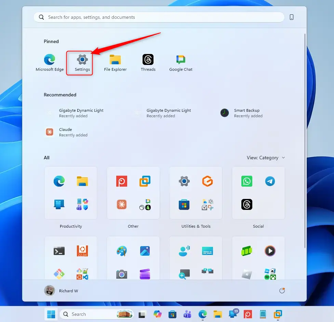
Task: Open Microsoft Edge from the Pinned section
Action: (50, 63)
